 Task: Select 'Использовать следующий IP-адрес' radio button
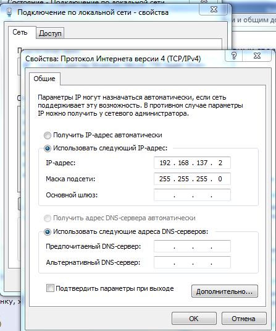tap(48, 148)
